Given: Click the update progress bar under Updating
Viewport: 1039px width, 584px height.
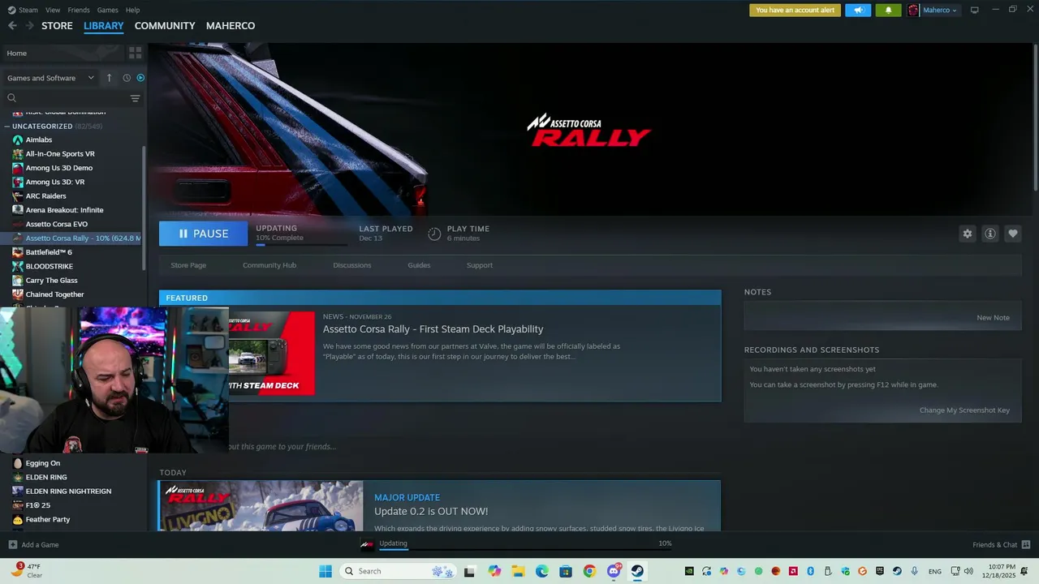Looking at the screenshot, I should tap(301, 244).
